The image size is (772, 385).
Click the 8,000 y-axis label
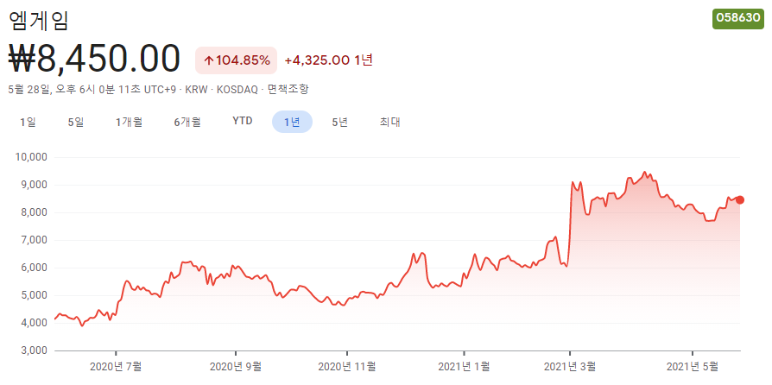point(33,212)
